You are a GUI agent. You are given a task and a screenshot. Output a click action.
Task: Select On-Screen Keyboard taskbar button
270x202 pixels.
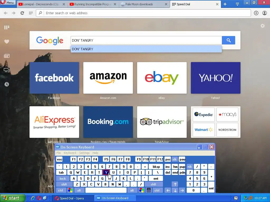click(115, 198)
